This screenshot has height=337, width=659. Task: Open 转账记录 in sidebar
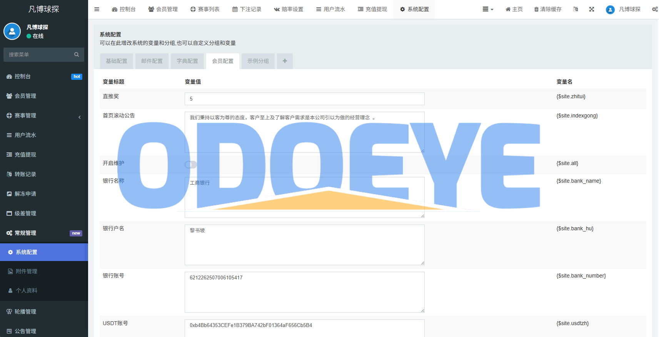coord(44,174)
